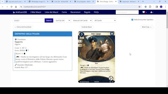Image resolution: width=168 pixels, height=94 pixels.
Task: Click the Guardiano class shield icon
Action: tap(16, 39)
